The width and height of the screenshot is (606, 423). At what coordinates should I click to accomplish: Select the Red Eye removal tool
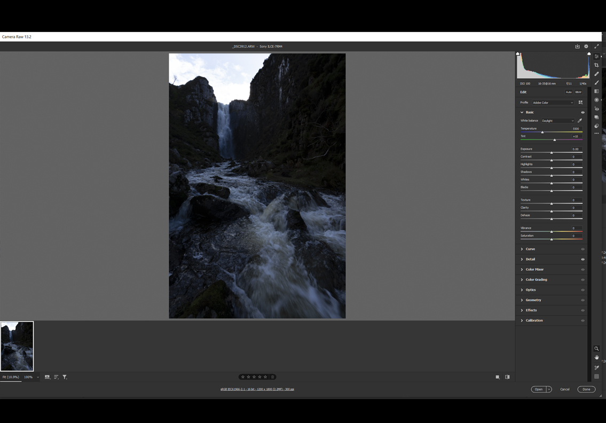point(596,109)
